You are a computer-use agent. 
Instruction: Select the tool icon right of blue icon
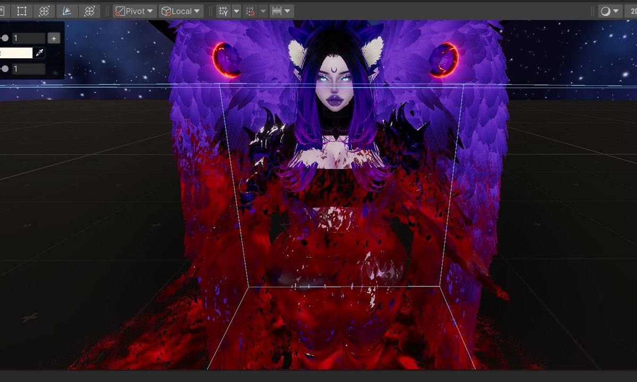(x=89, y=11)
